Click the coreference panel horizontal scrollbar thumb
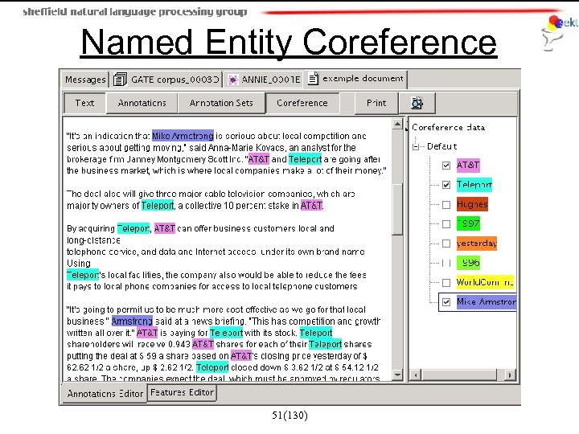The image size is (579, 434). point(459,375)
